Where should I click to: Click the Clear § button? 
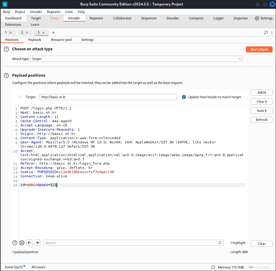tap(262, 102)
